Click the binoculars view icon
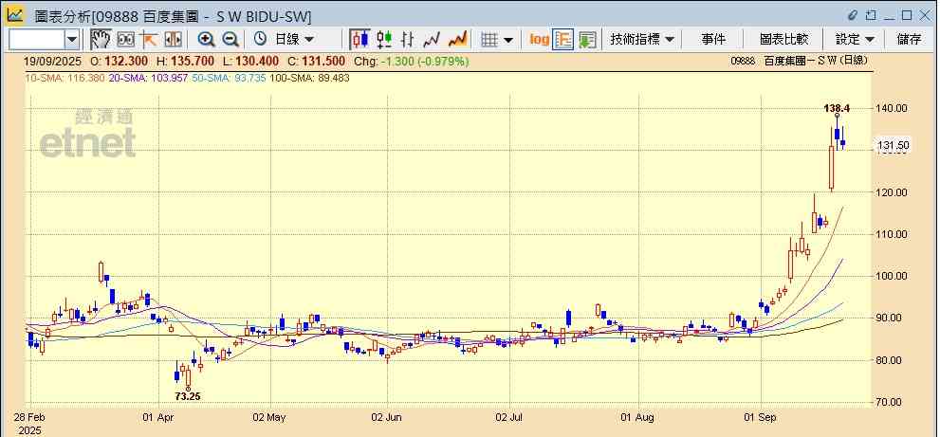The width and height of the screenshot is (940, 437). pos(125,40)
